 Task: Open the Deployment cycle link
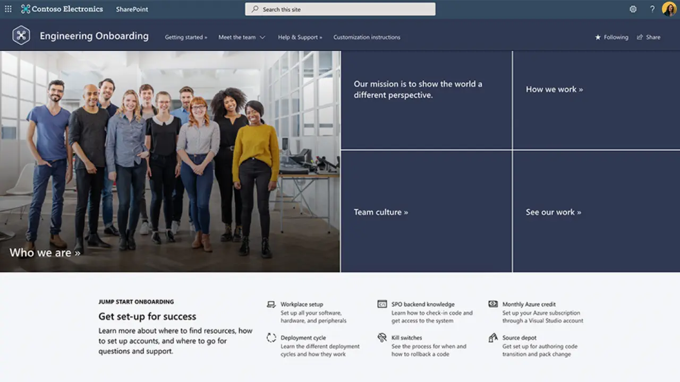click(303, 338)
